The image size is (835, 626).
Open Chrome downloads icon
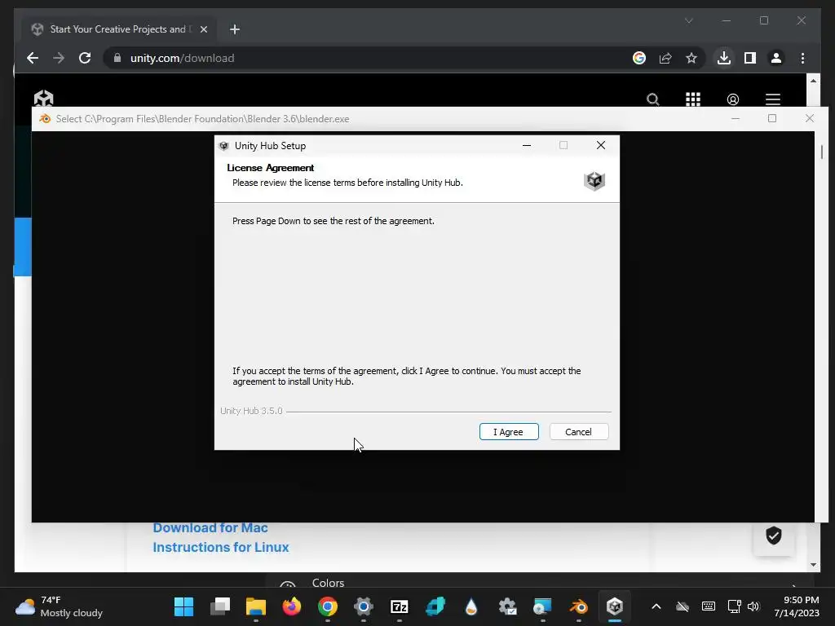[x=724, y=58]
